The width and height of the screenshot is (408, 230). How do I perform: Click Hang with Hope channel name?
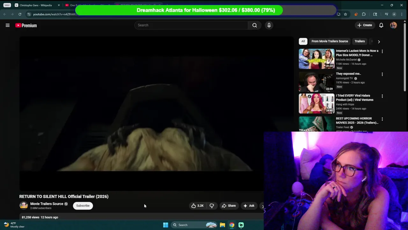345,104
